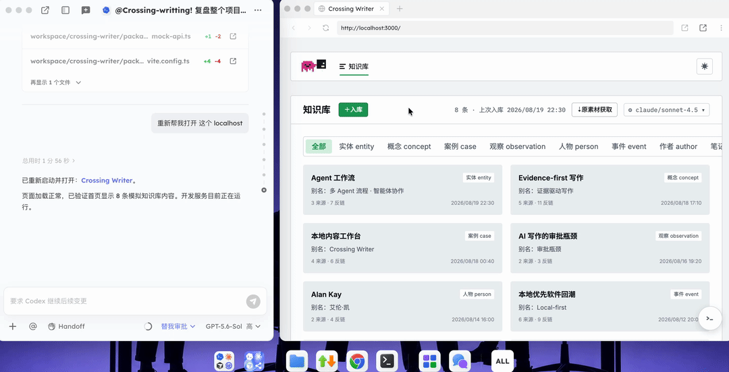The width and height of the screenshot is (729, 372).
Task: Click the green +入库 button
Action: tap(353, 110)
